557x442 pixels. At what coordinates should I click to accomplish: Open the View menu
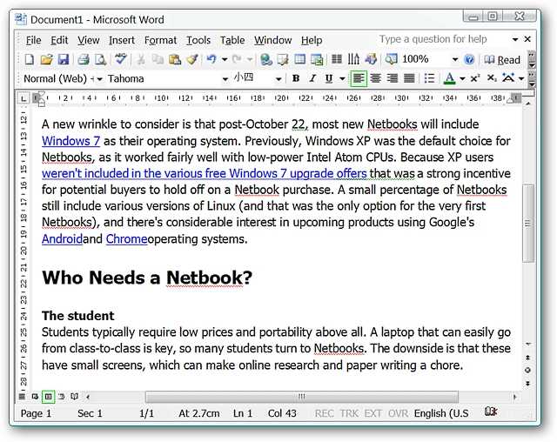coord(89,41)
